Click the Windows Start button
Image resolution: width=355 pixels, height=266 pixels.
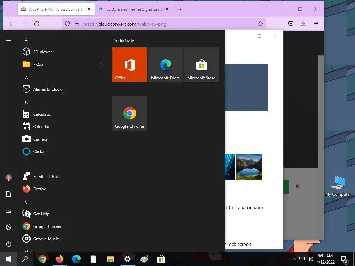pos(8,259)
